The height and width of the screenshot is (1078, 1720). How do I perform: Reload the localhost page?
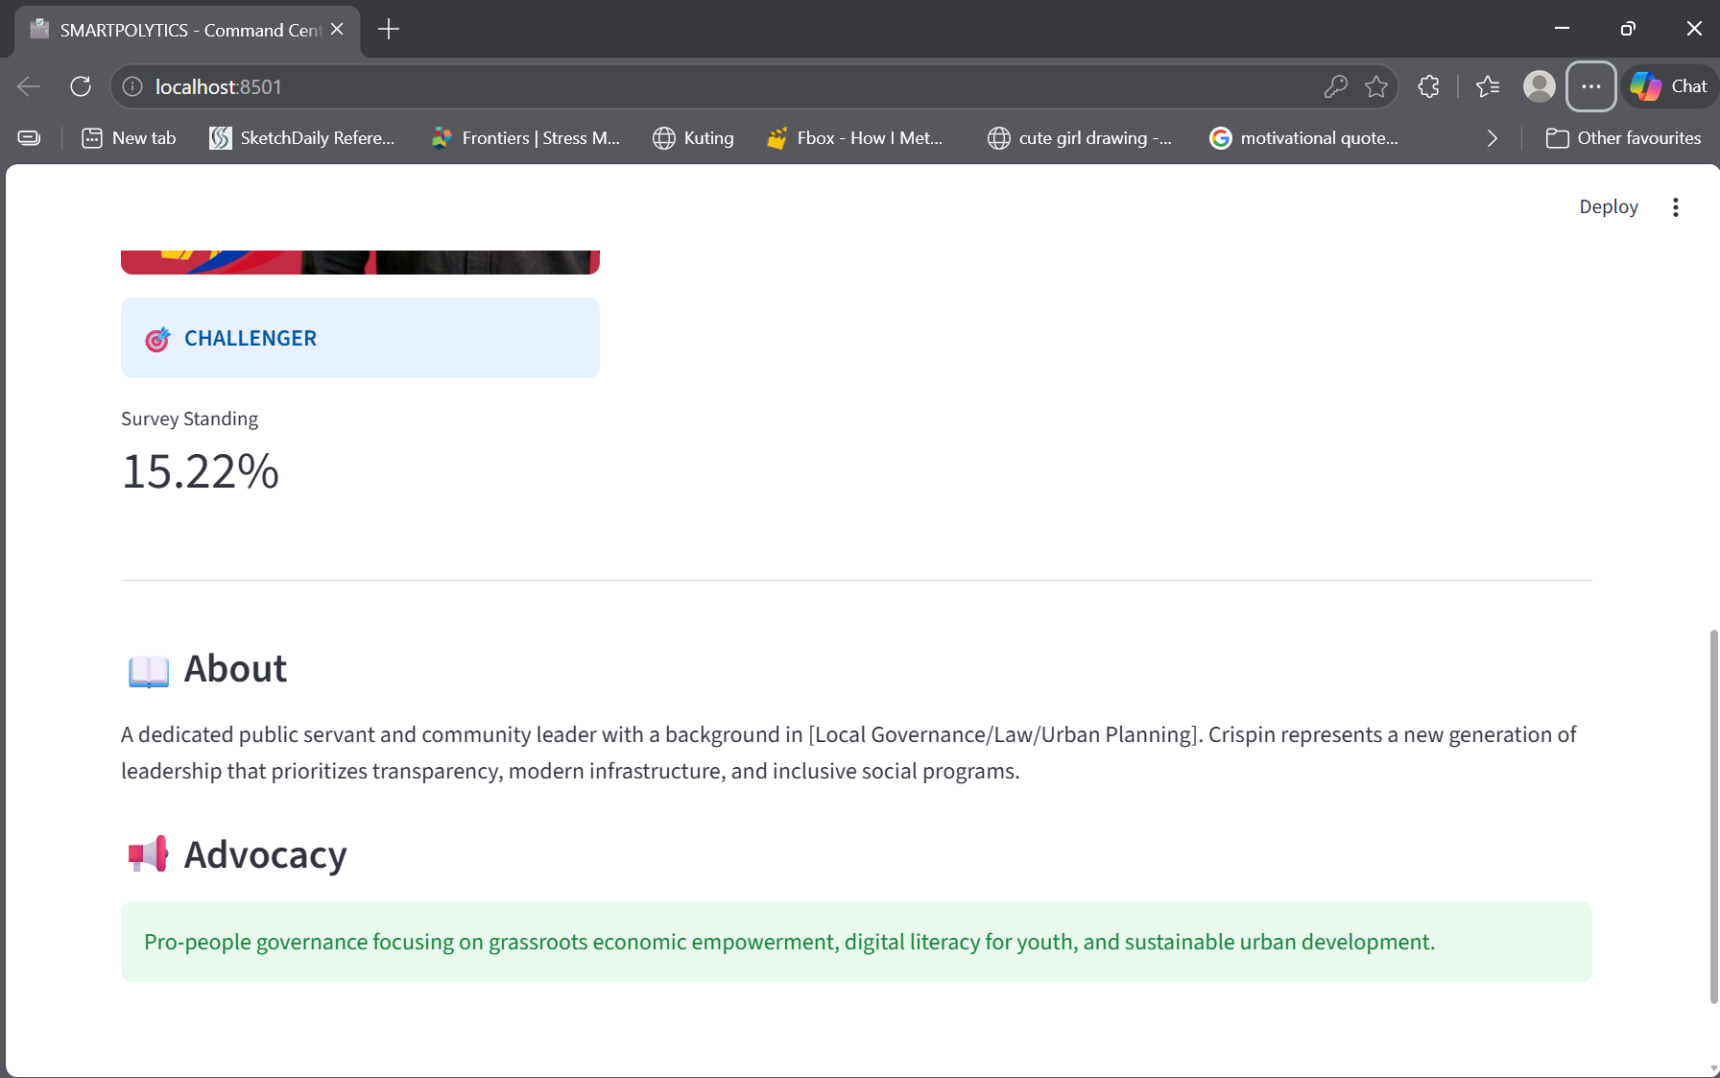(x=81, y=86)
